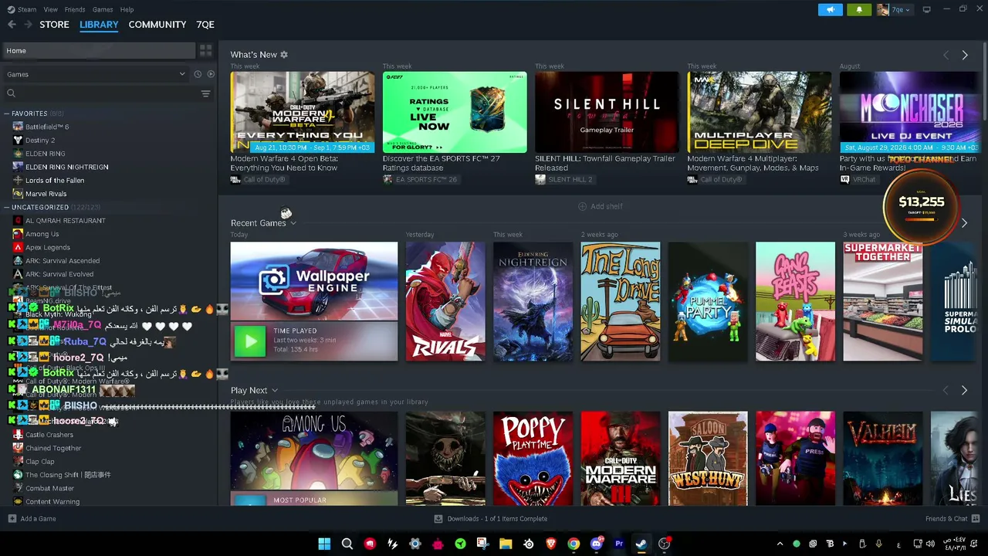This screenshot has width=988, height=556.
Task: Open Elden Ring Nightreign cover art
Action: tap(533, 301)
